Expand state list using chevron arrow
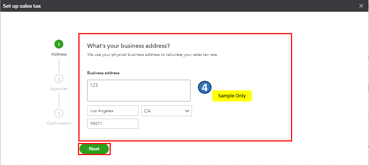The width and height of the screenshot is (369, 165). pos(187,111)
